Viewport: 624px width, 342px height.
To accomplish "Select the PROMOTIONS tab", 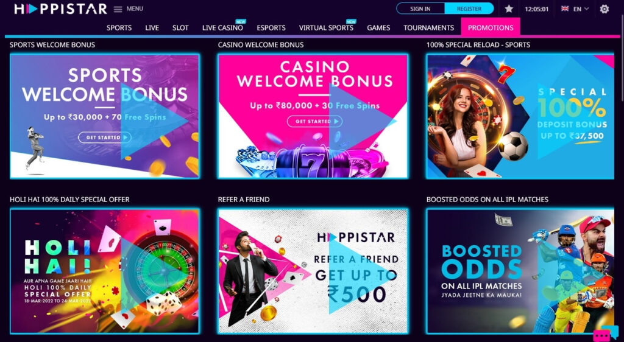I will click(491, 27).
